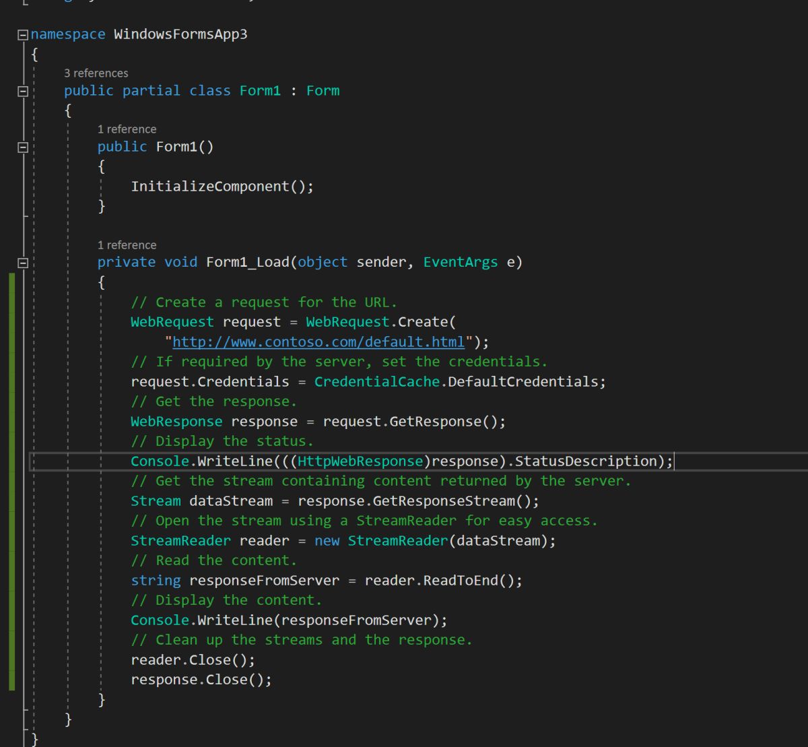
Task: Open '1 reference' above Form1_Load method
Action: [127, 245]
